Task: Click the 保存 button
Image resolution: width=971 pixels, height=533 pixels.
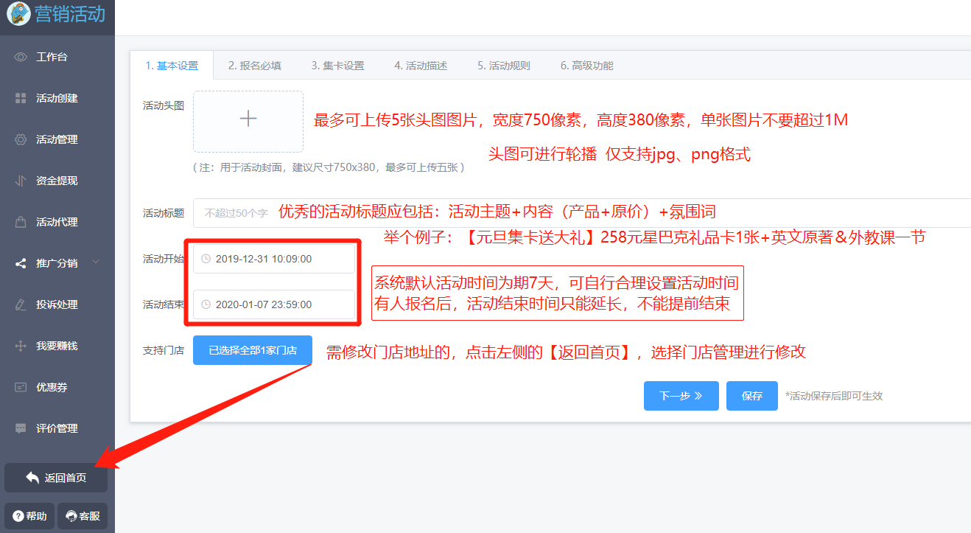Action: point(752,396)
